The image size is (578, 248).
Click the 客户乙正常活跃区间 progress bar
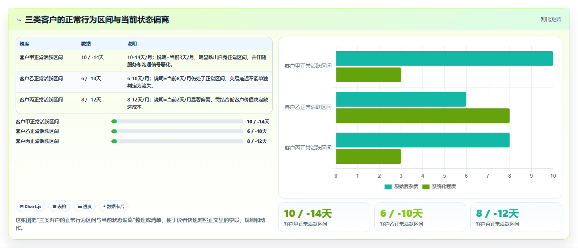pyautogui.click(x=177, y=131)
